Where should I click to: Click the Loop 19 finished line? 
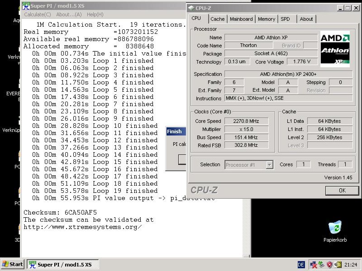point(95,191)
